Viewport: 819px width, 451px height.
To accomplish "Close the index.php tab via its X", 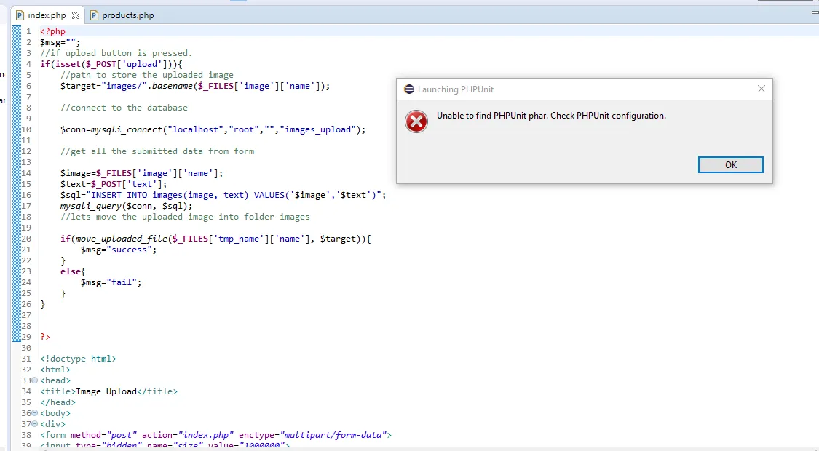I will click(76, 15).
